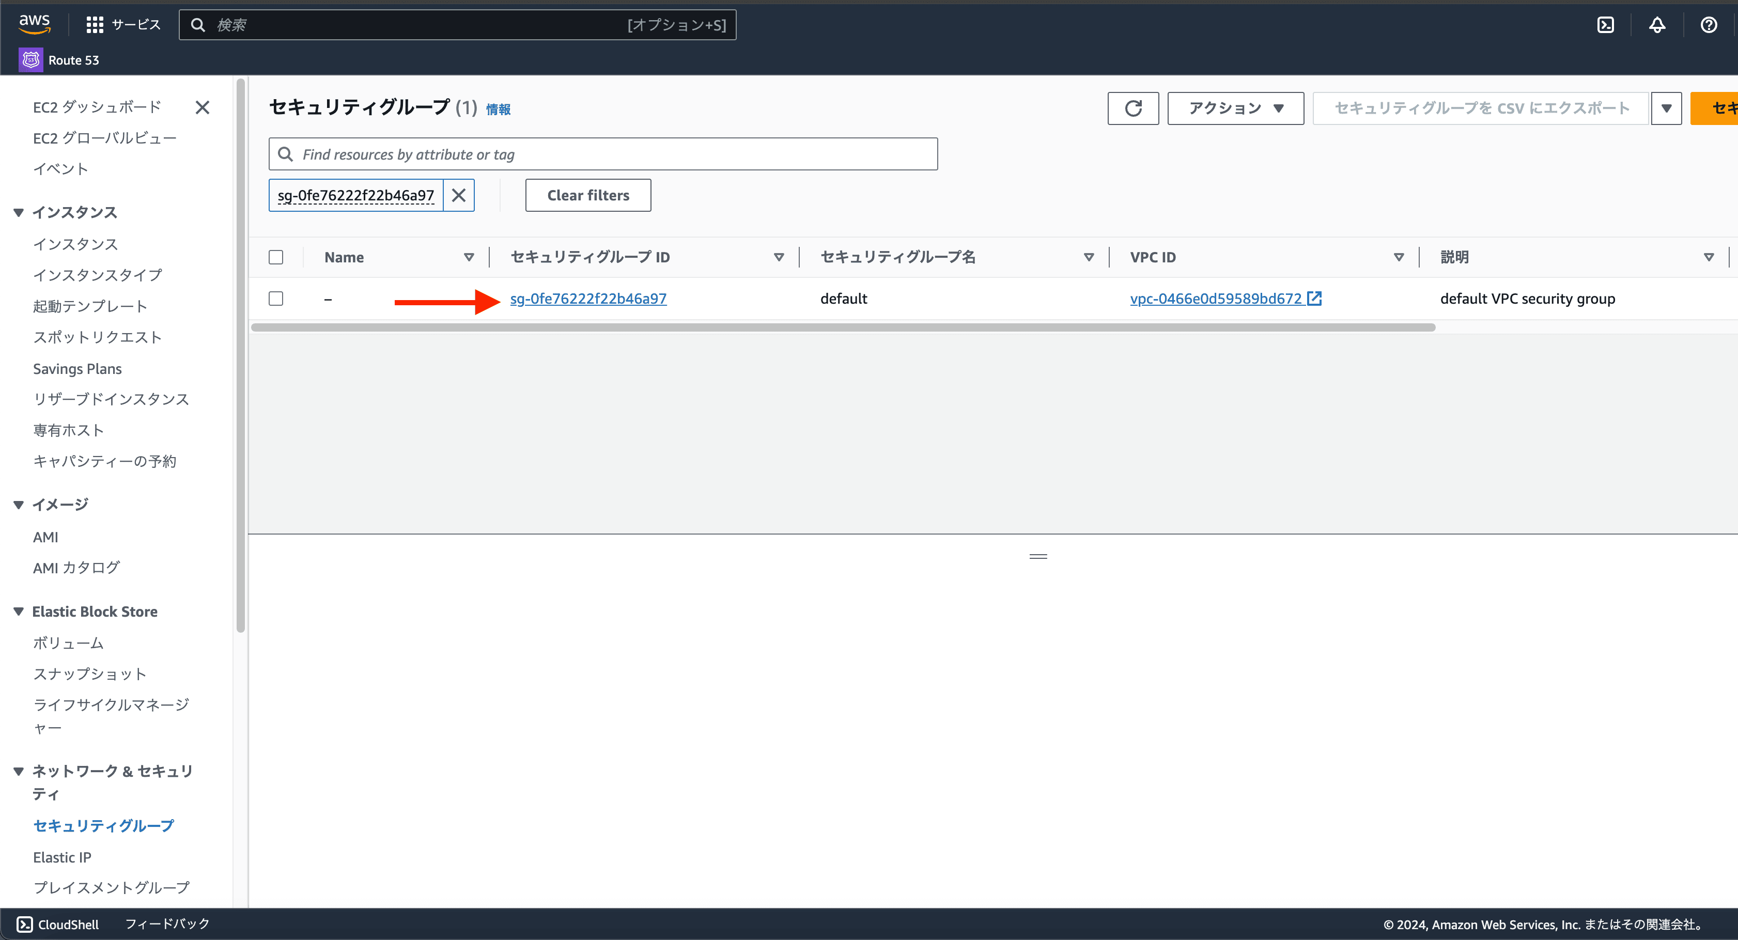Screen dimensions: 1738x940
Task: Click the sg-0fe76222f22b46a97 filter token text
Action: [x=355, y=196]
